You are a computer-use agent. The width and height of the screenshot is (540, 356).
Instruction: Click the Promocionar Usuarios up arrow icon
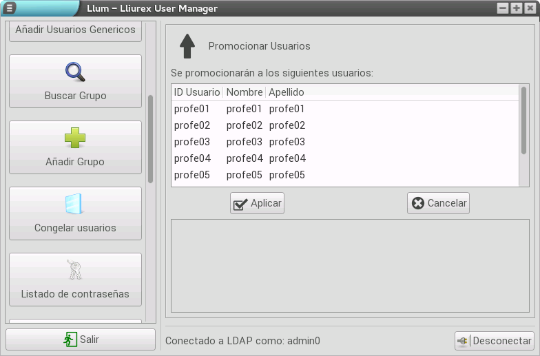tap(187, 46)
